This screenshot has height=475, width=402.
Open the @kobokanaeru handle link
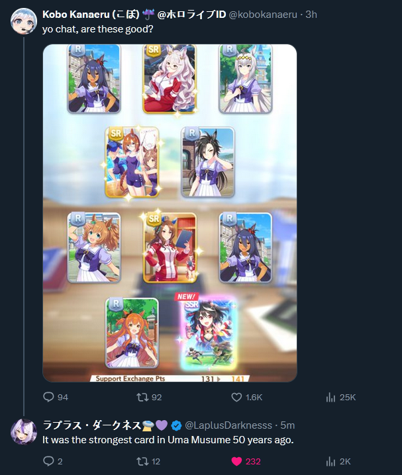(263, 15)
